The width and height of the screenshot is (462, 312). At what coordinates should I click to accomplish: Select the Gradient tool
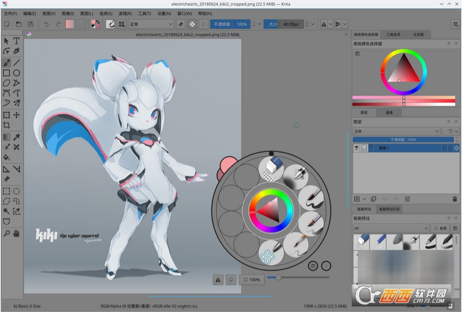pos(7,137)
